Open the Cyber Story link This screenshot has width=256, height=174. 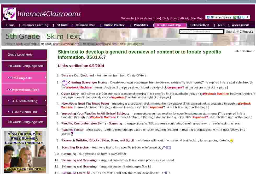click(70, 94)
